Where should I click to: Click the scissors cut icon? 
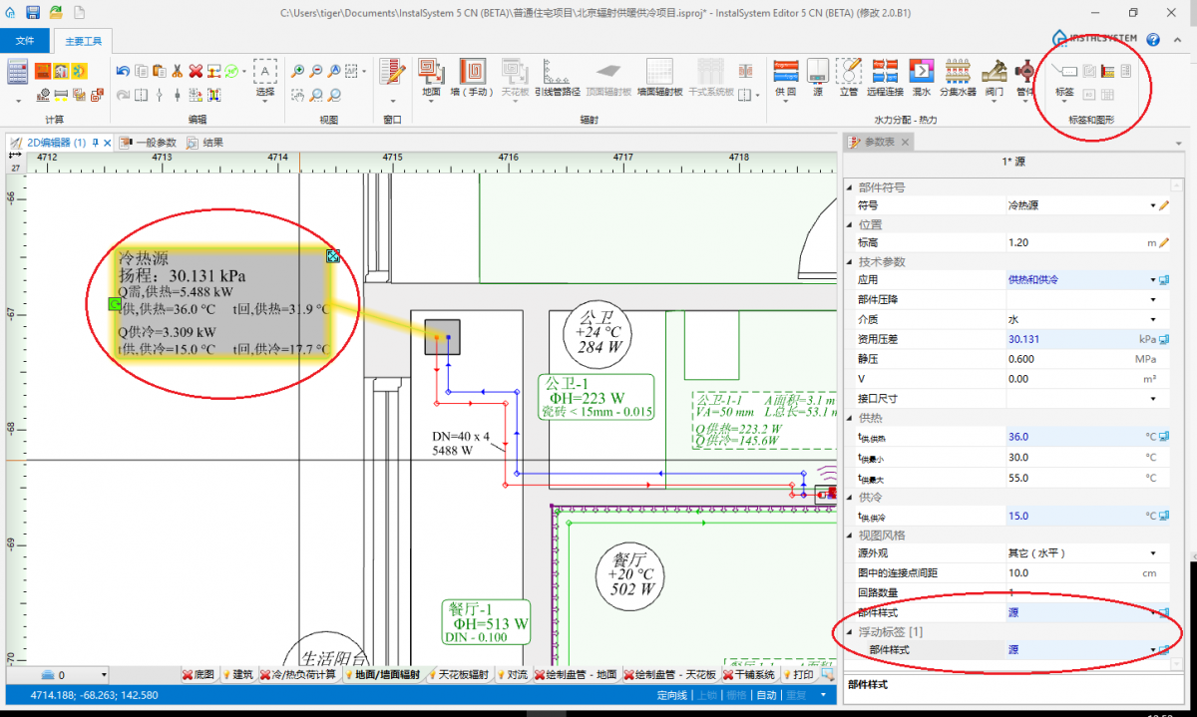coord(177,71)
